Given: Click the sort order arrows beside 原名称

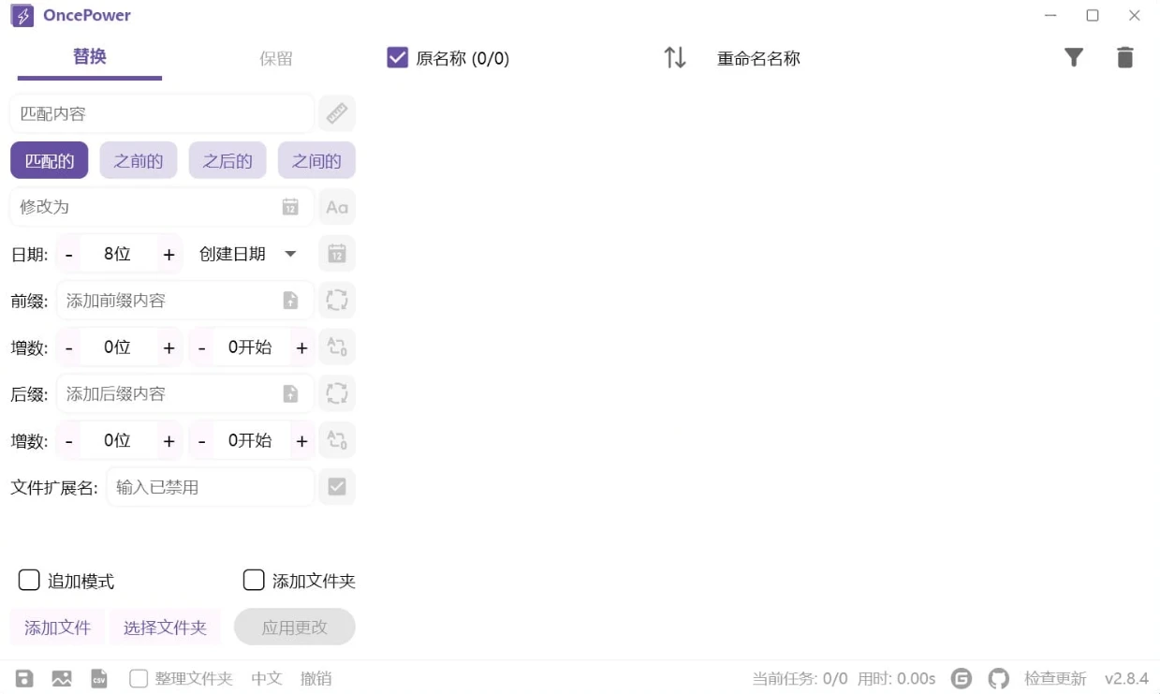Looking at the screenshot, I should pos(673,57).
